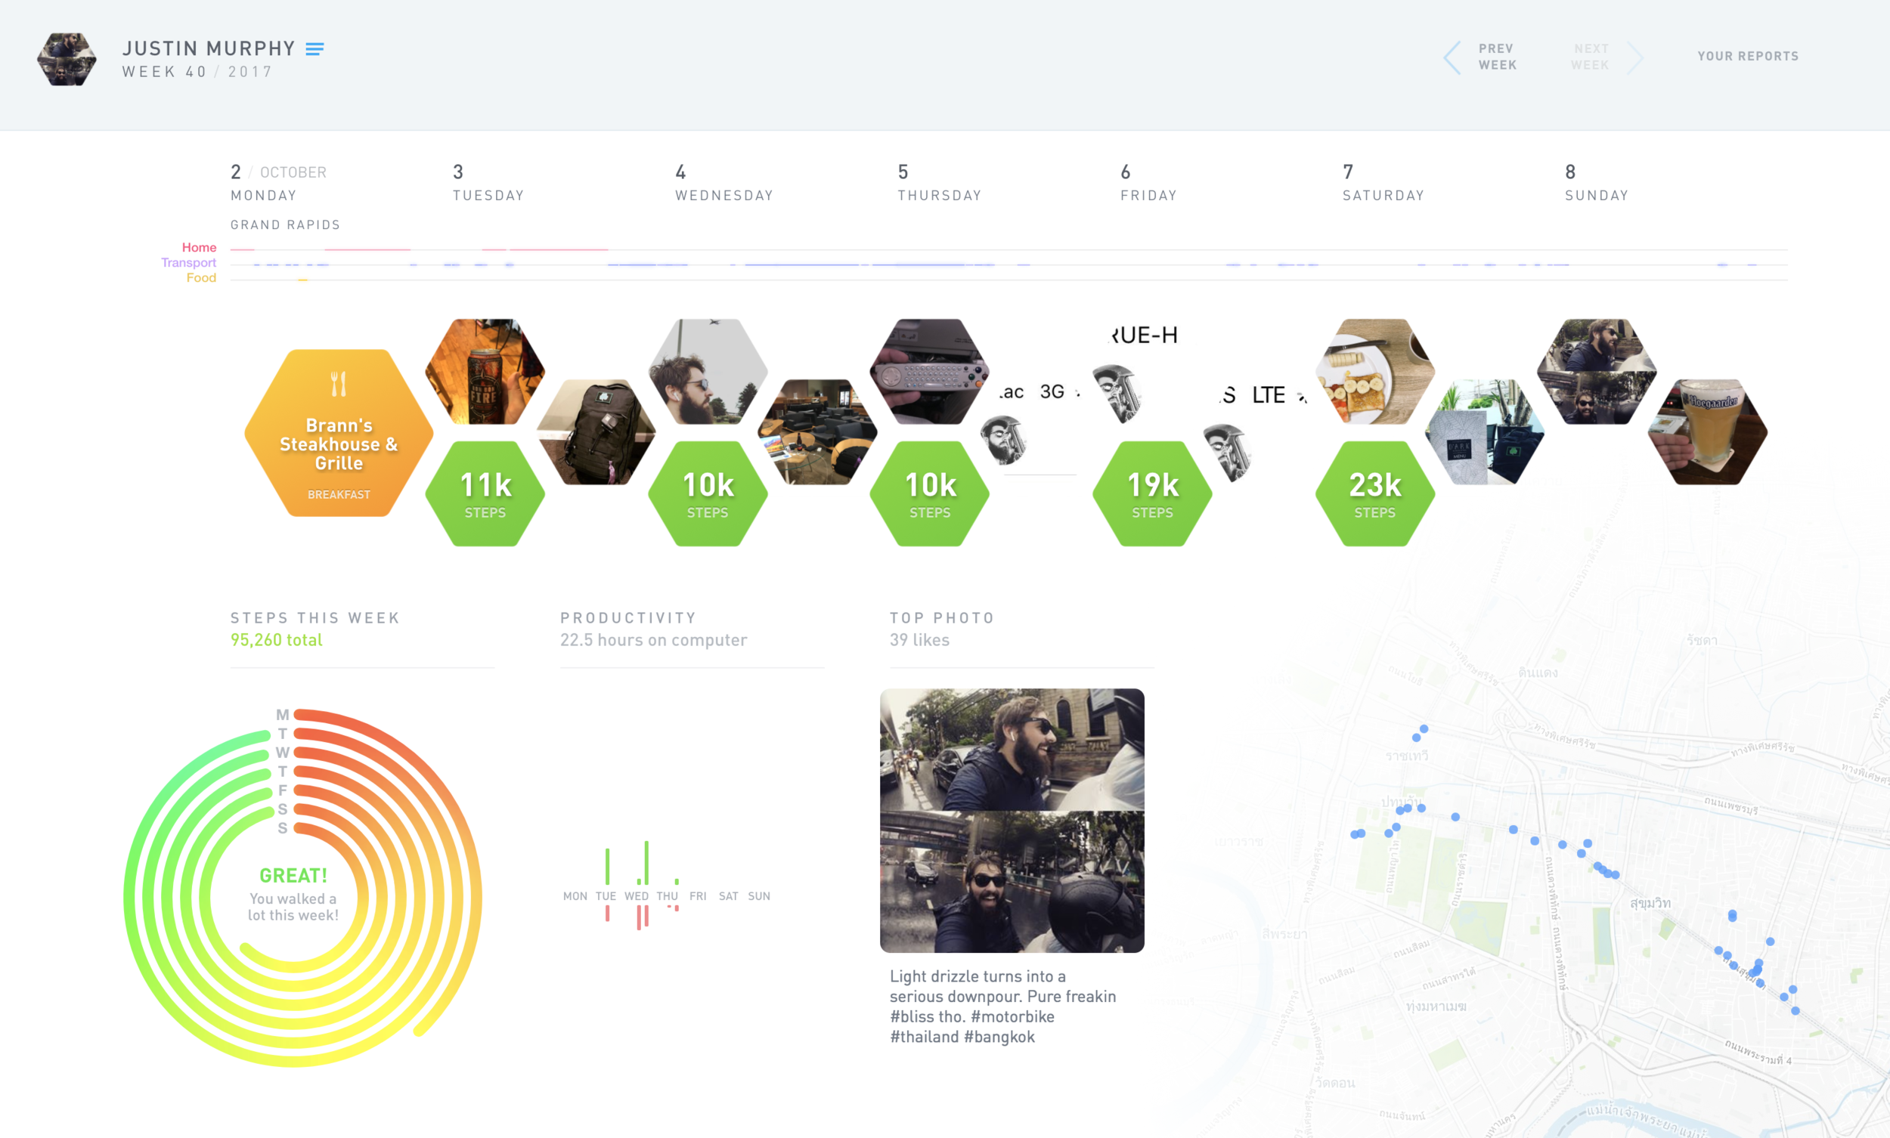
Task: Click the Transport timeline label
Action: pos(189,263)
